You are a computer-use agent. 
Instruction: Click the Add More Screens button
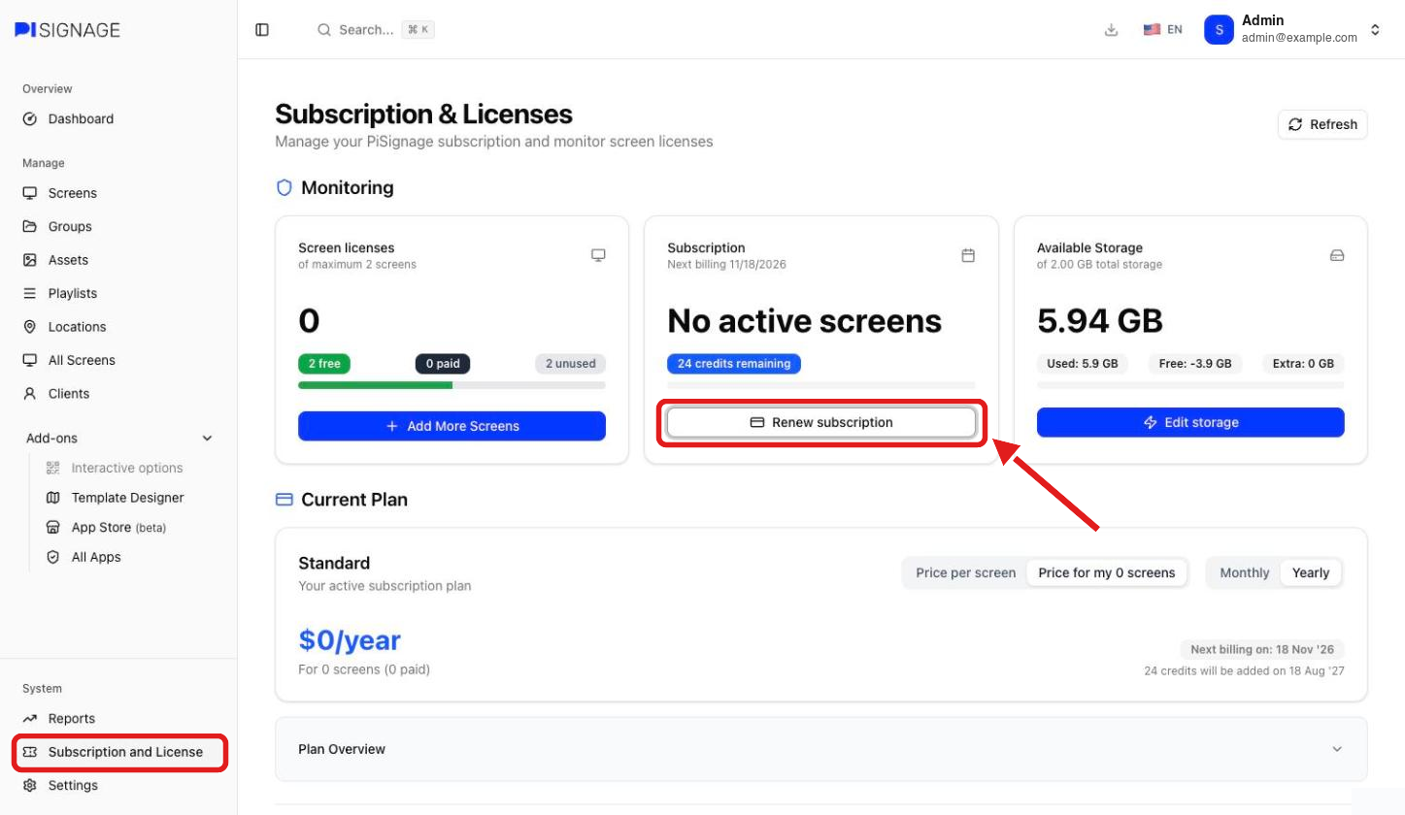(452, 426)
